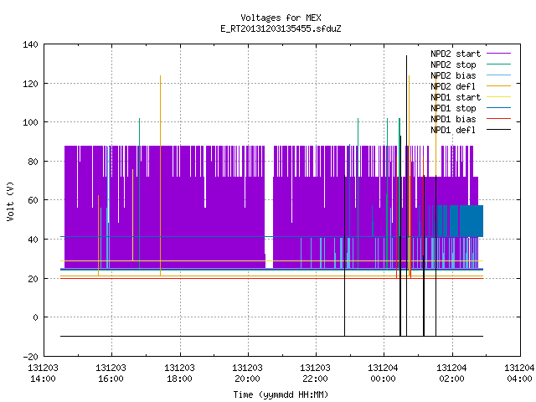Click the red NPD1 bias legend line
The image size is (536, 402).
click(499, 119)
